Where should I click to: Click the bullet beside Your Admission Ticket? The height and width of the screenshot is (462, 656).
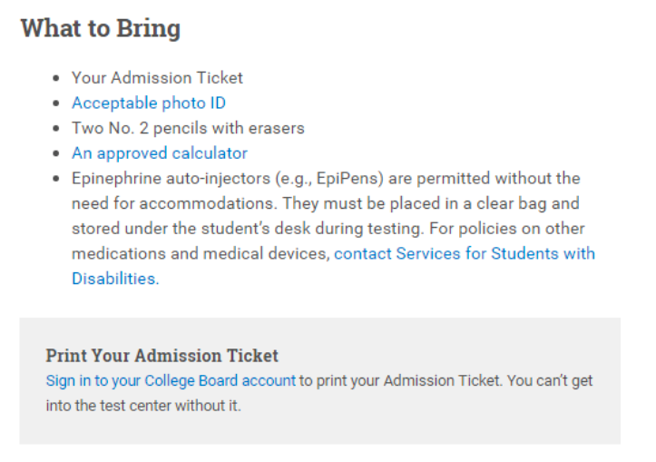pos(56,78)
